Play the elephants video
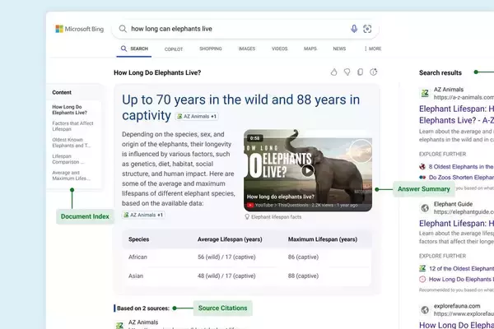The height and width of the screenshot is (329, 494). (307, 171)
